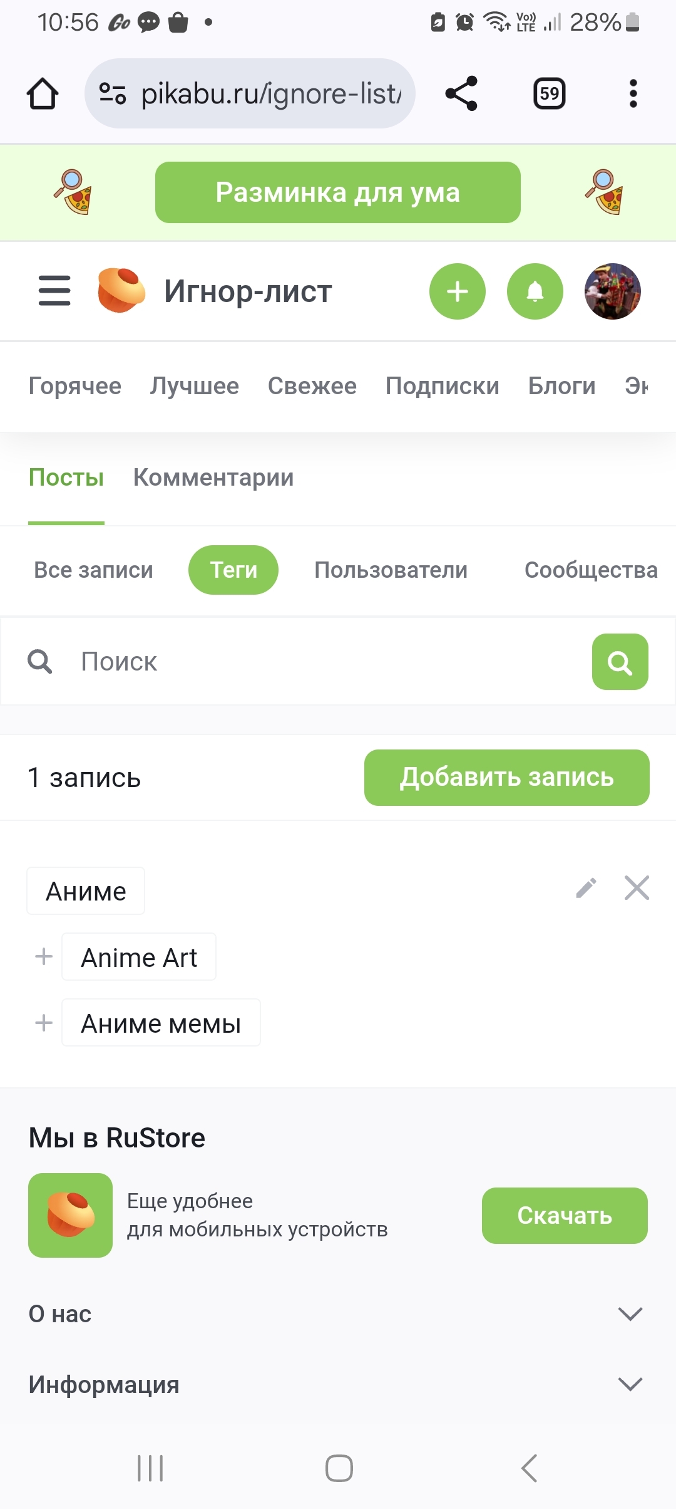This screenshot has height=1509, width=676.
Task: Open the Свежее feed tab
Action: click(x=312, y=386)
